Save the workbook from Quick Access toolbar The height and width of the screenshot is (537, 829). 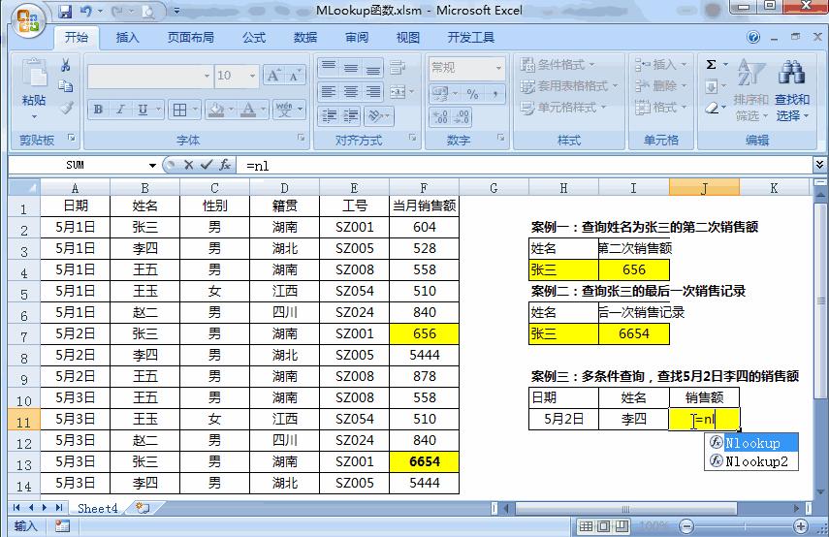click(65, 11)
